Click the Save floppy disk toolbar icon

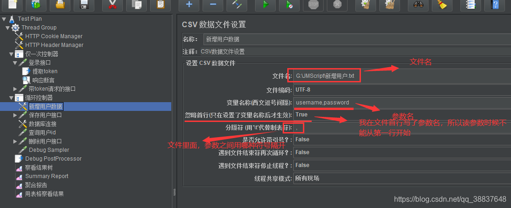[84, 5]
